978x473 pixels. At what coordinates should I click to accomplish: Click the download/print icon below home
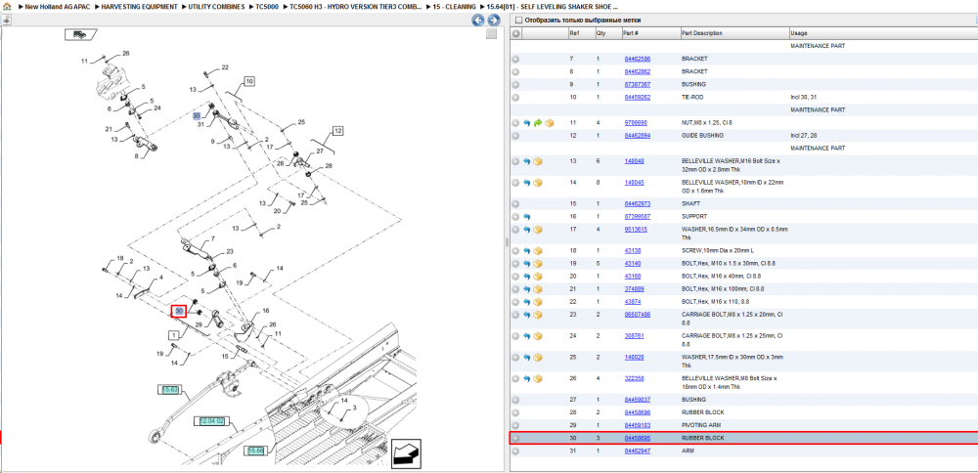point(5,20)
